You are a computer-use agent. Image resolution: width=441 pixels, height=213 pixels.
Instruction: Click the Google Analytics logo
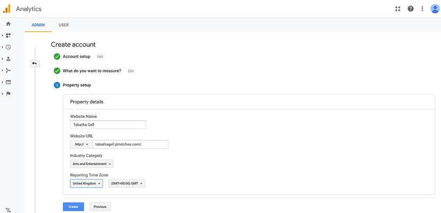(x=7, y=9)
